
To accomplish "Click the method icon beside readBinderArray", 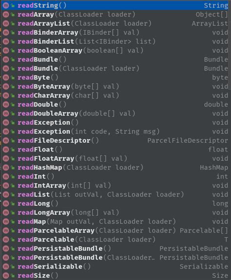I will coord(6,33).
